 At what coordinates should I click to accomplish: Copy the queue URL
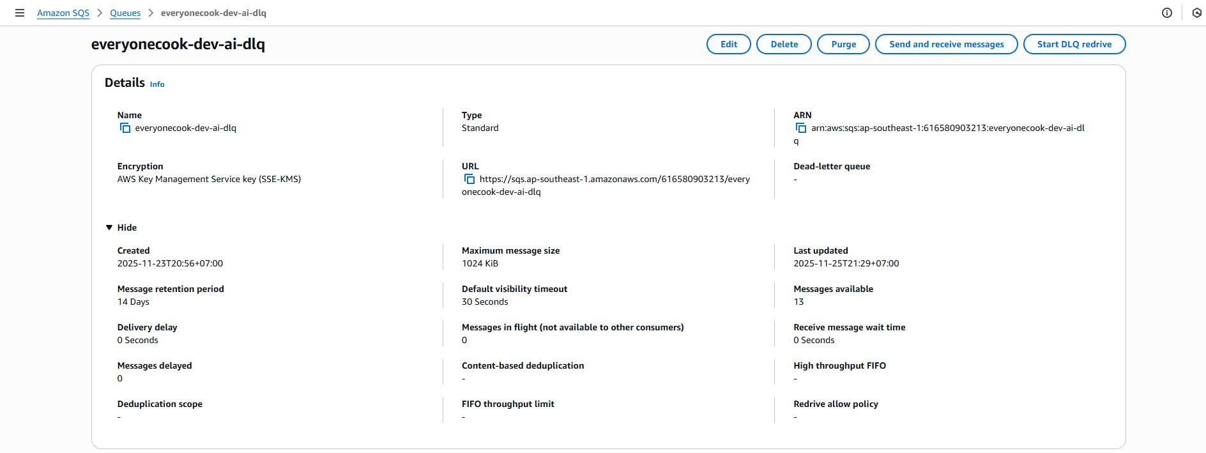point(469,180)
